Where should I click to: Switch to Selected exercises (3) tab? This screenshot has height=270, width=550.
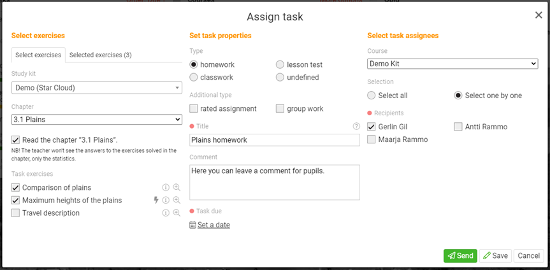click(x=101, y=55)
